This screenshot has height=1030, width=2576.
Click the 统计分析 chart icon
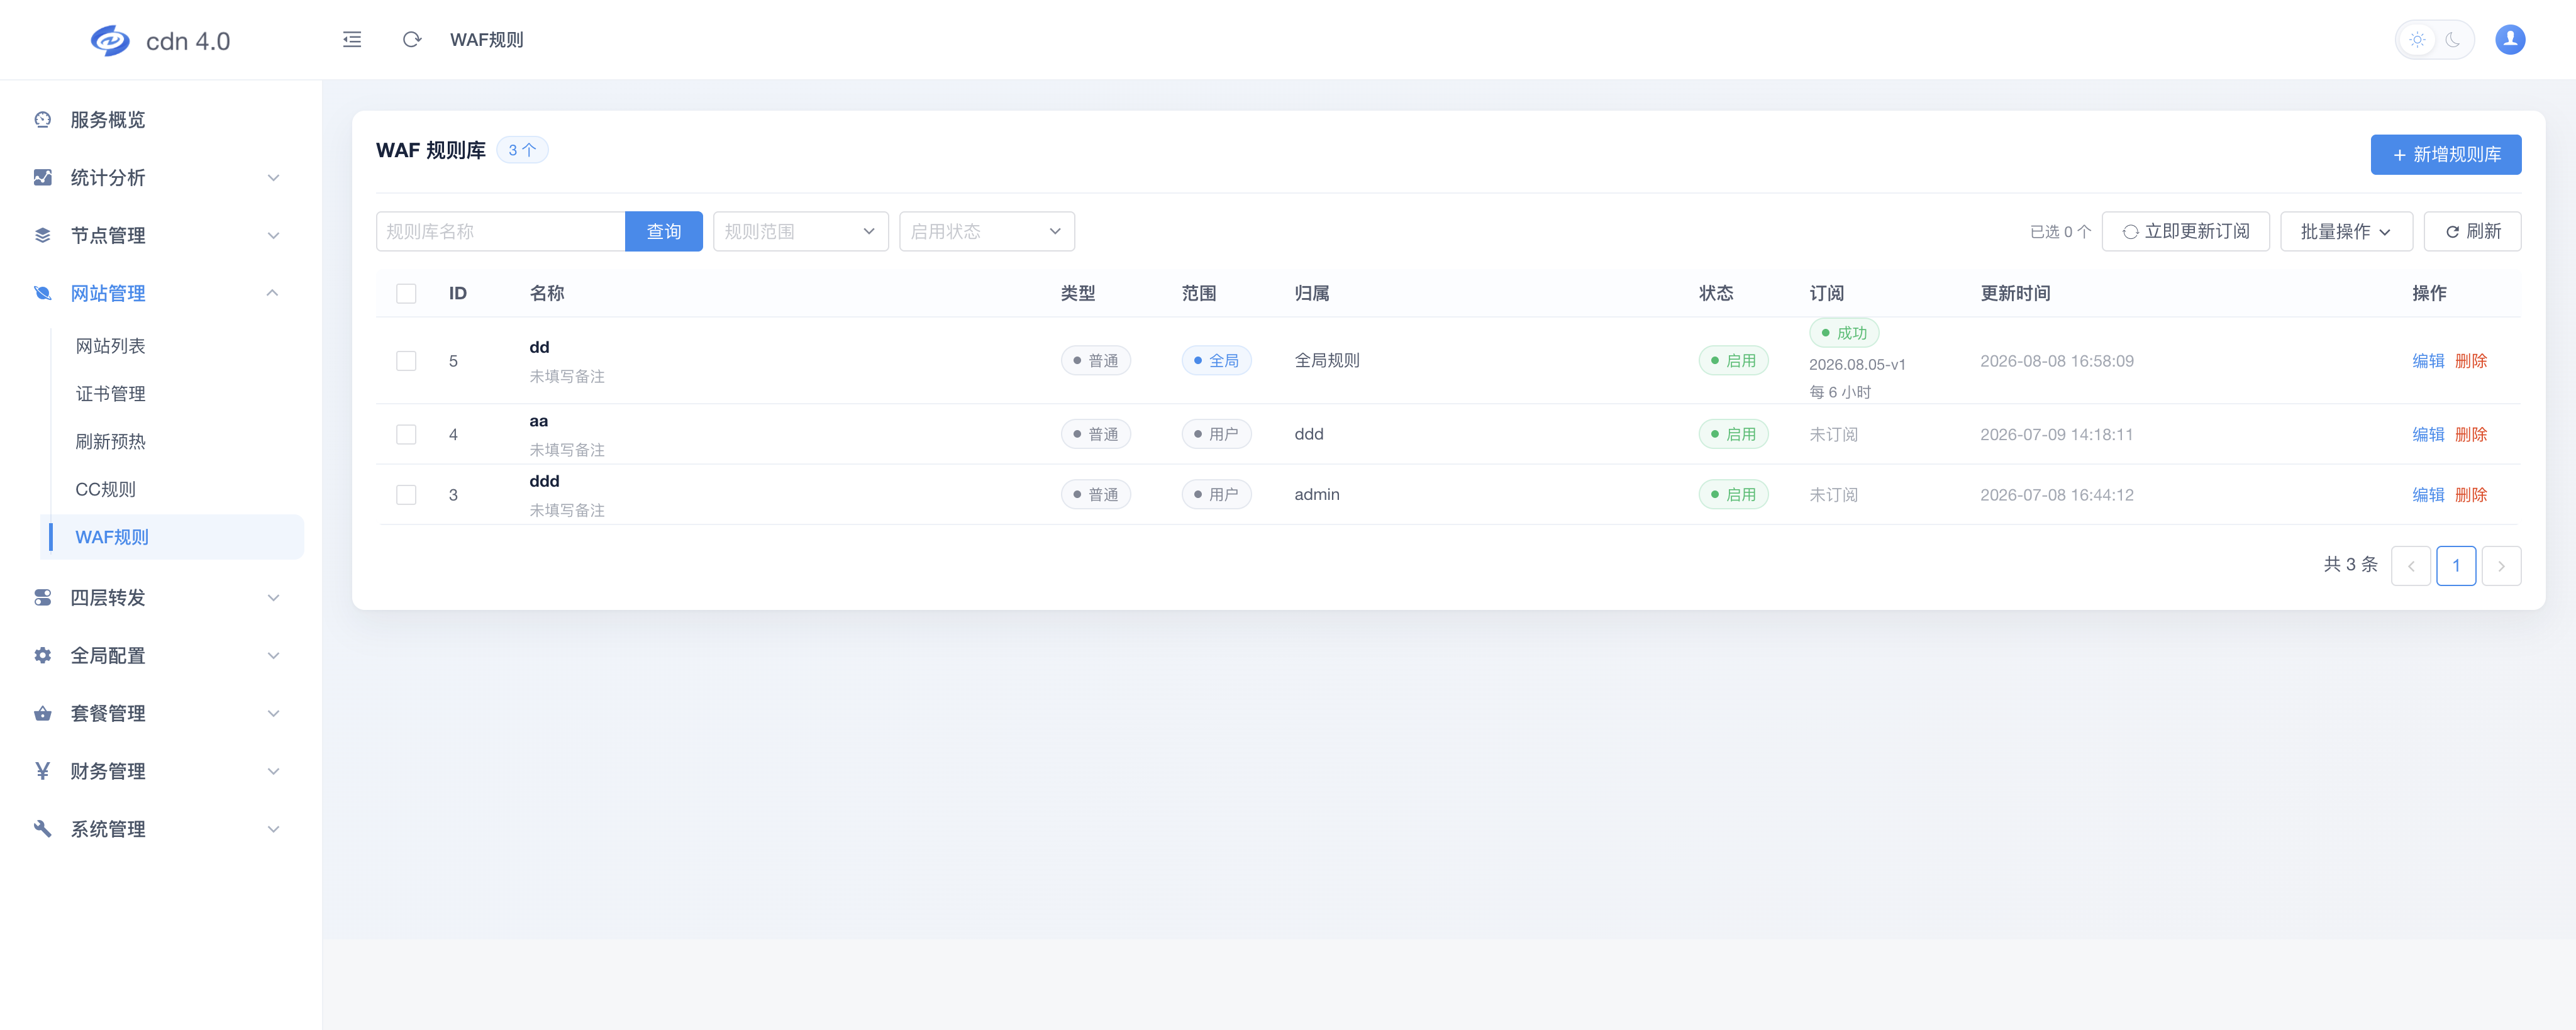[43, 178]
